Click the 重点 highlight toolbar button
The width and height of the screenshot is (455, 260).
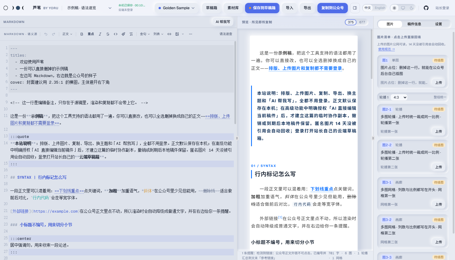(x=91, y=34)
